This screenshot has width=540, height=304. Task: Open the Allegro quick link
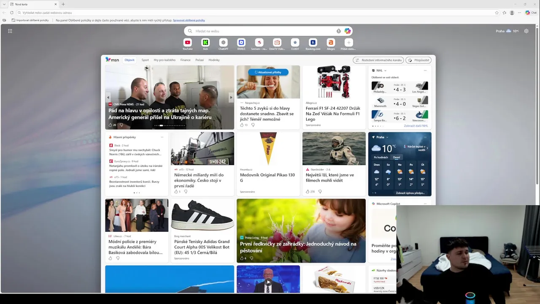[331, 42]
